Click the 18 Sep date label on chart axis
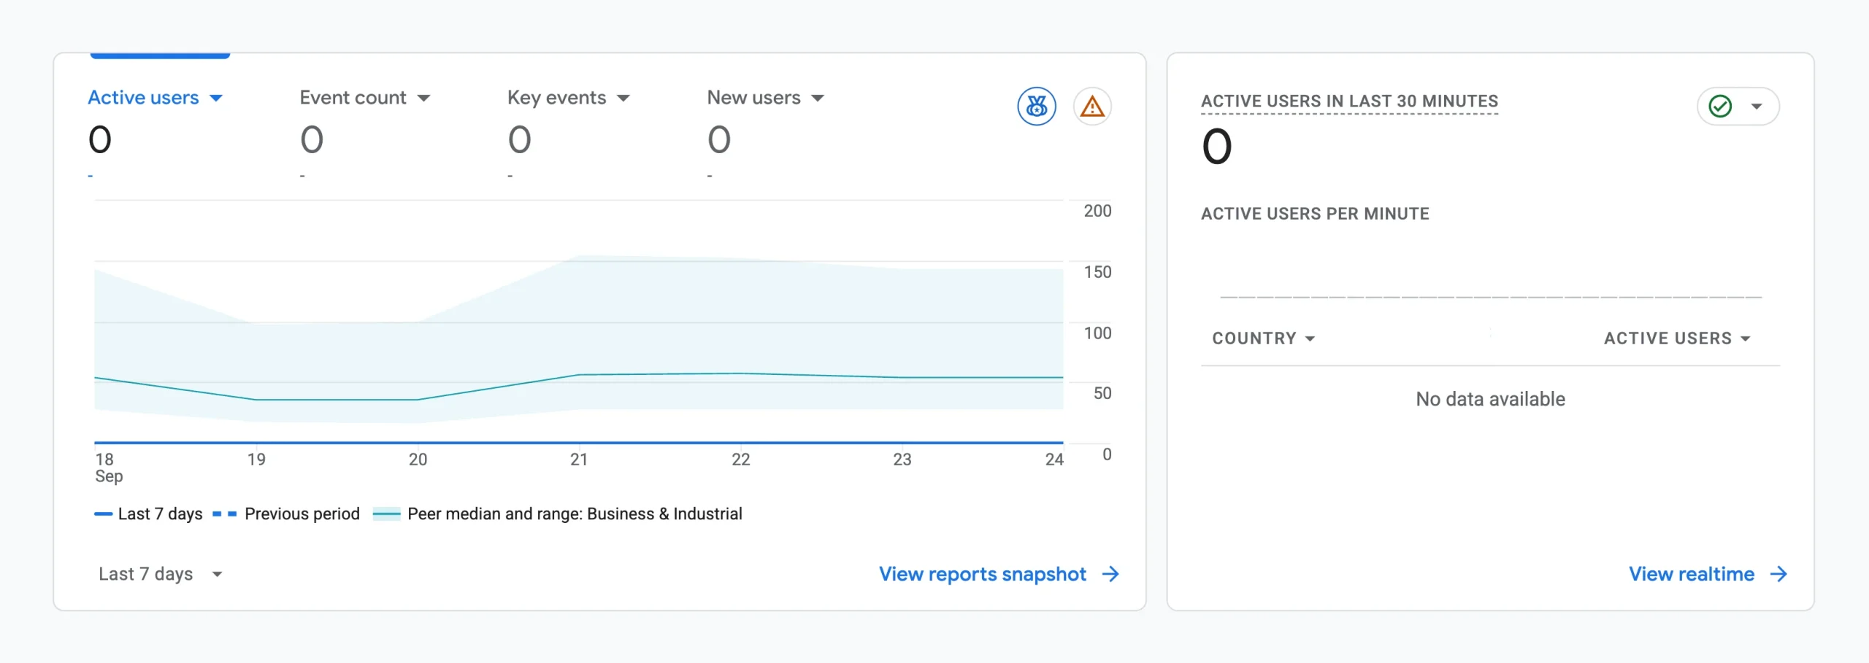The width and height of the screenshot is (1869, 663). (109, 468)
